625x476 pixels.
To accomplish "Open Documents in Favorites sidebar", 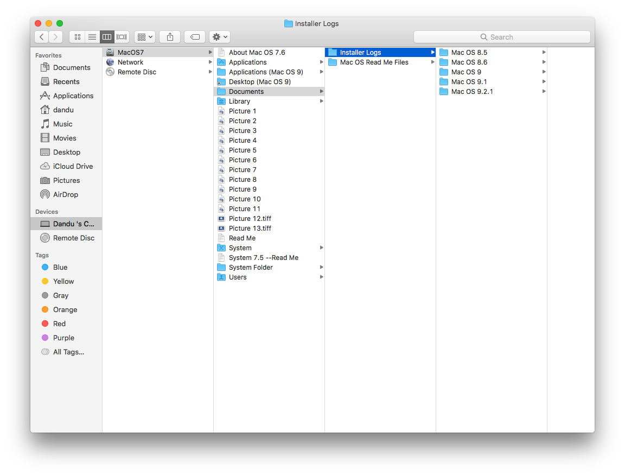I will 66,67.
